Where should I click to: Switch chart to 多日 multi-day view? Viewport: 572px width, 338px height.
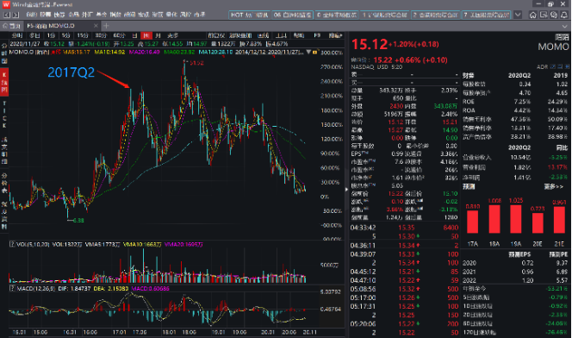34,35
